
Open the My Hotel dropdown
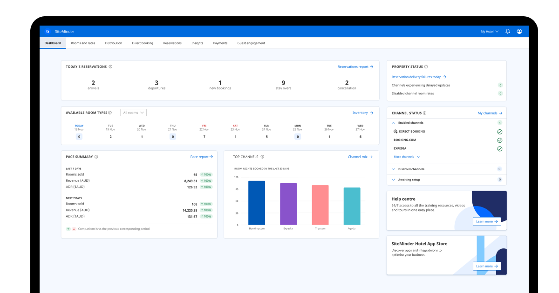489,31
